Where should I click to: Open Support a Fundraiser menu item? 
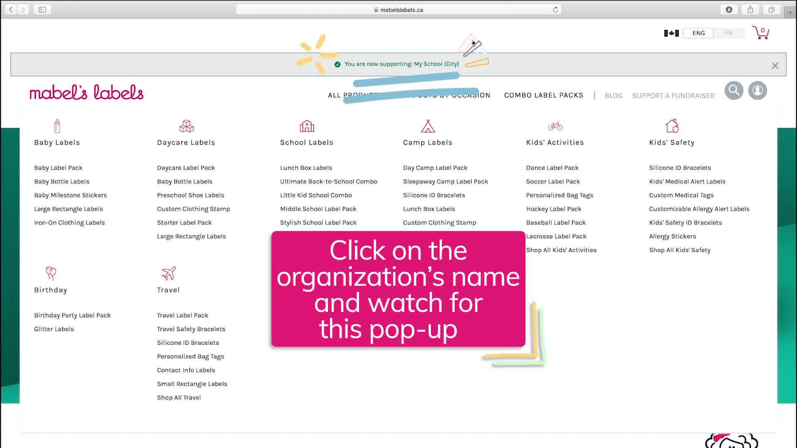point(673,96)
